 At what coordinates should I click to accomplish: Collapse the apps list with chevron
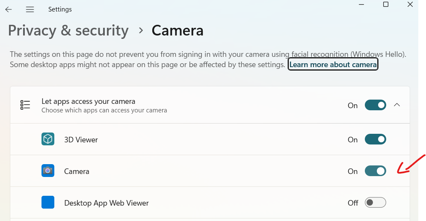pos(397,105)
